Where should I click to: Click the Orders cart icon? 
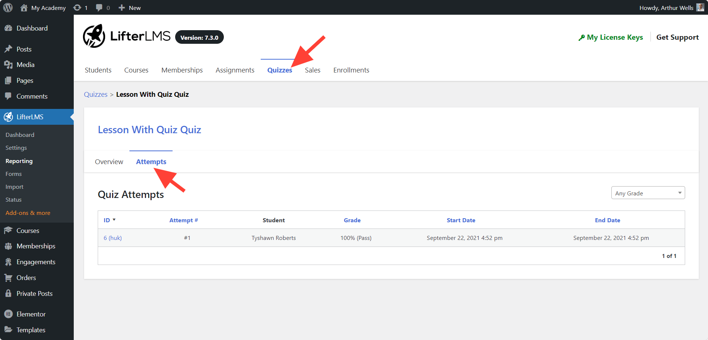click(x=8, y=278)
